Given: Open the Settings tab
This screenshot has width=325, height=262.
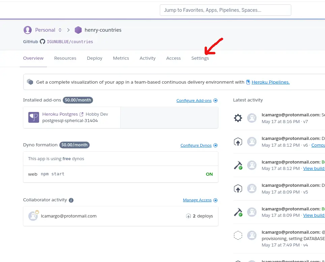Looking at the screenshot, I should pos(200,58).
